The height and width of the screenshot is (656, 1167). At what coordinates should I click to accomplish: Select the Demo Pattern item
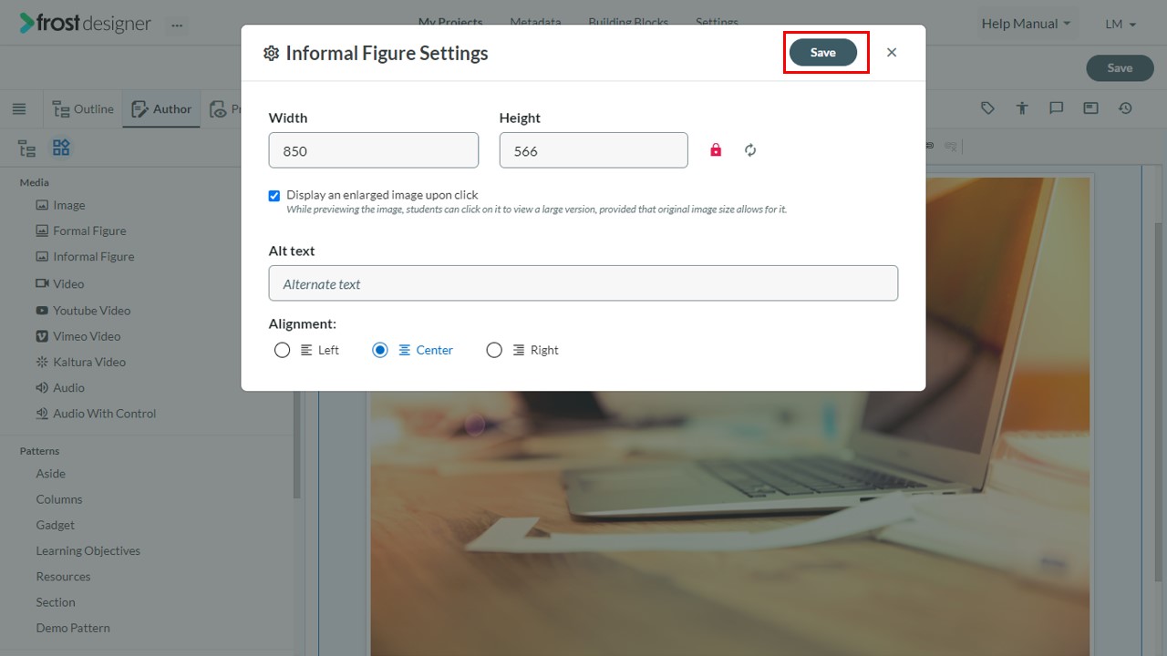pos(73,628)
